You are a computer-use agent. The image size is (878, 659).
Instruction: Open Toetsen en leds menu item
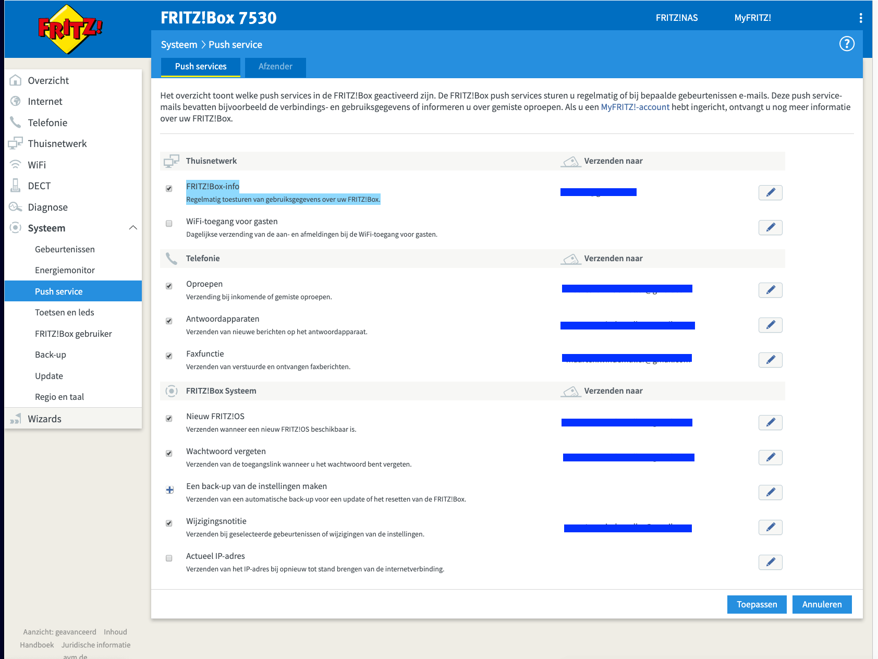[x=65, y=312]
